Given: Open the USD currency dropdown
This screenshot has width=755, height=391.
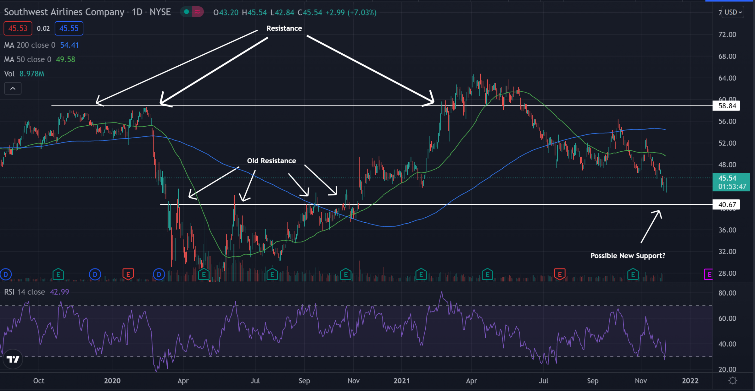Looking at the screenshot, I should [x=733, y=12].
